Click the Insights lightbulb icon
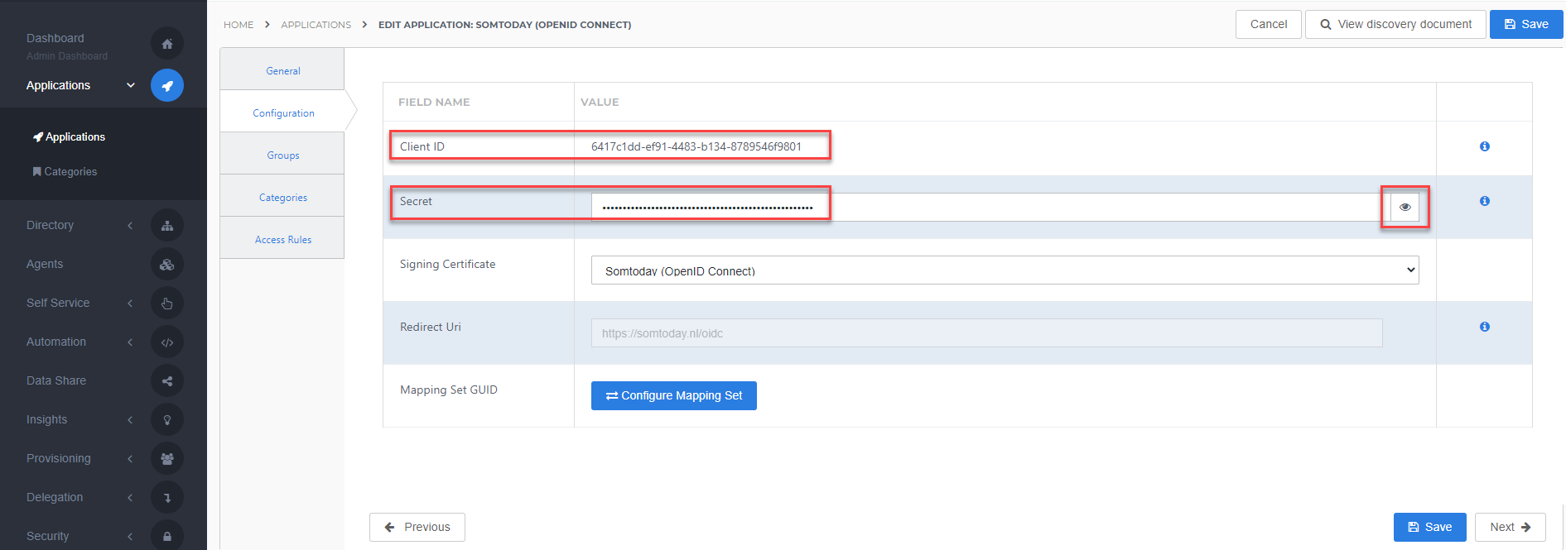 coord(167,420)
